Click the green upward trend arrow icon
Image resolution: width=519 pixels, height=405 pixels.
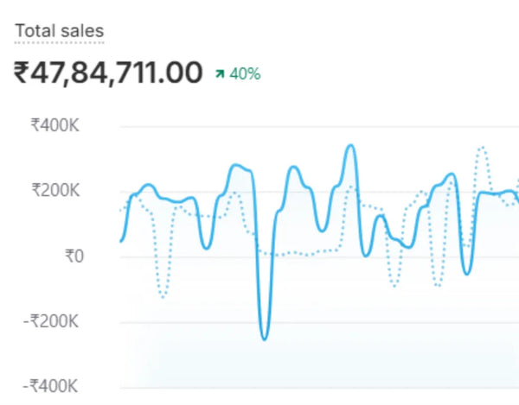coord(221,74)
